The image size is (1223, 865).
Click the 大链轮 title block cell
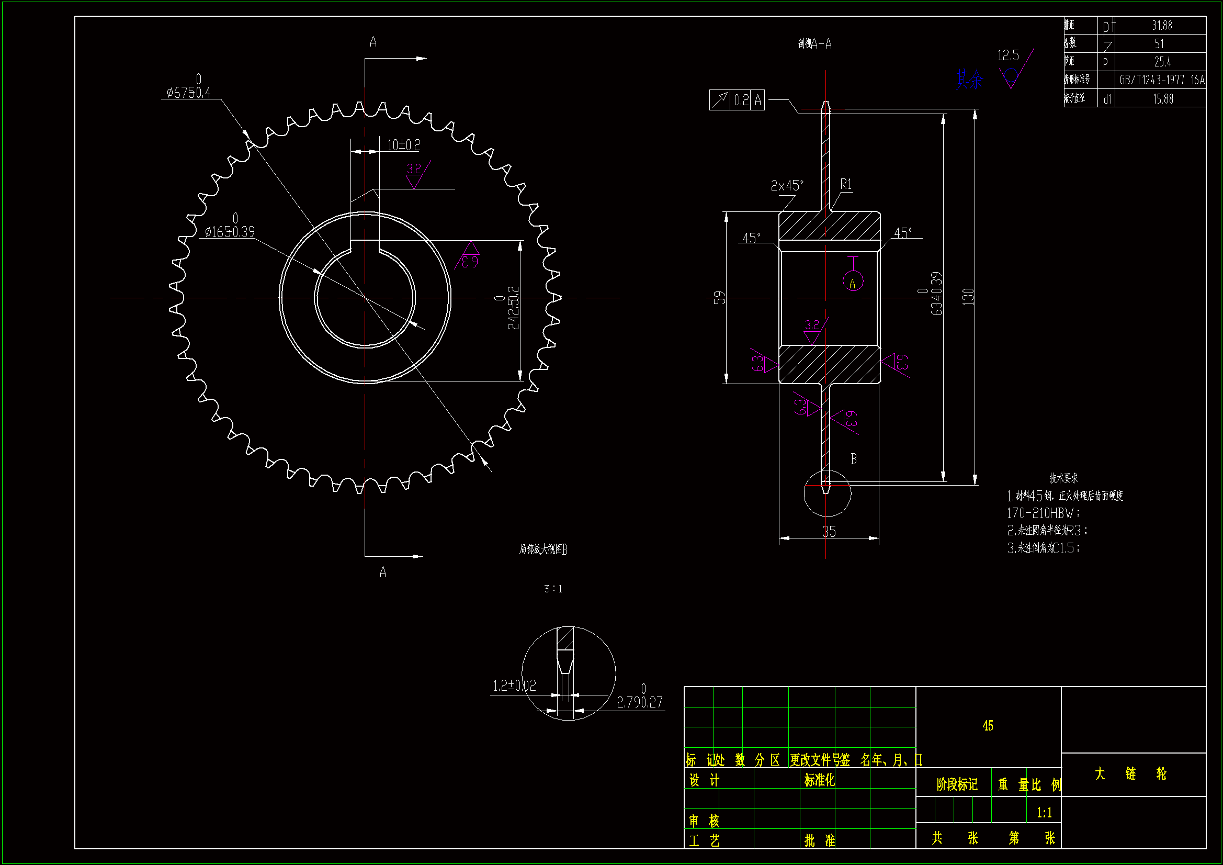[1133, 774]
